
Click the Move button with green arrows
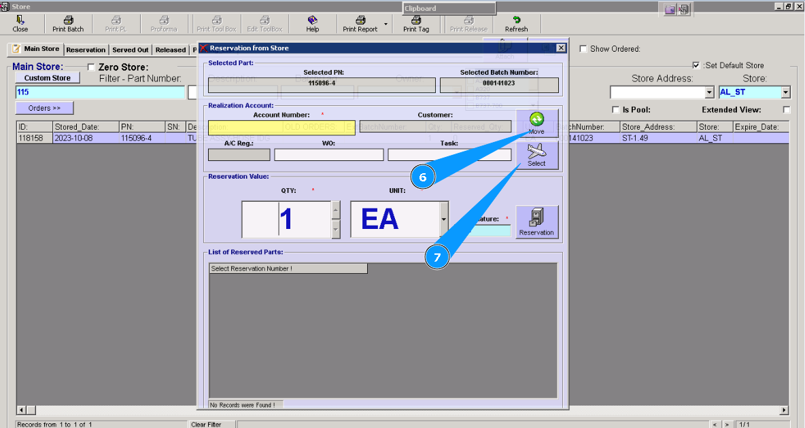coord(536,124)
